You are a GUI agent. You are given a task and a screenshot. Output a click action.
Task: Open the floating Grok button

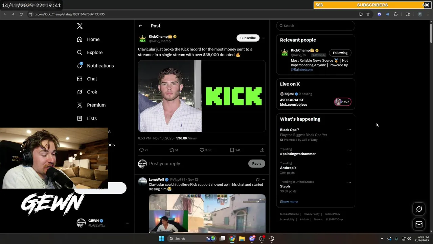coord(419,209)
